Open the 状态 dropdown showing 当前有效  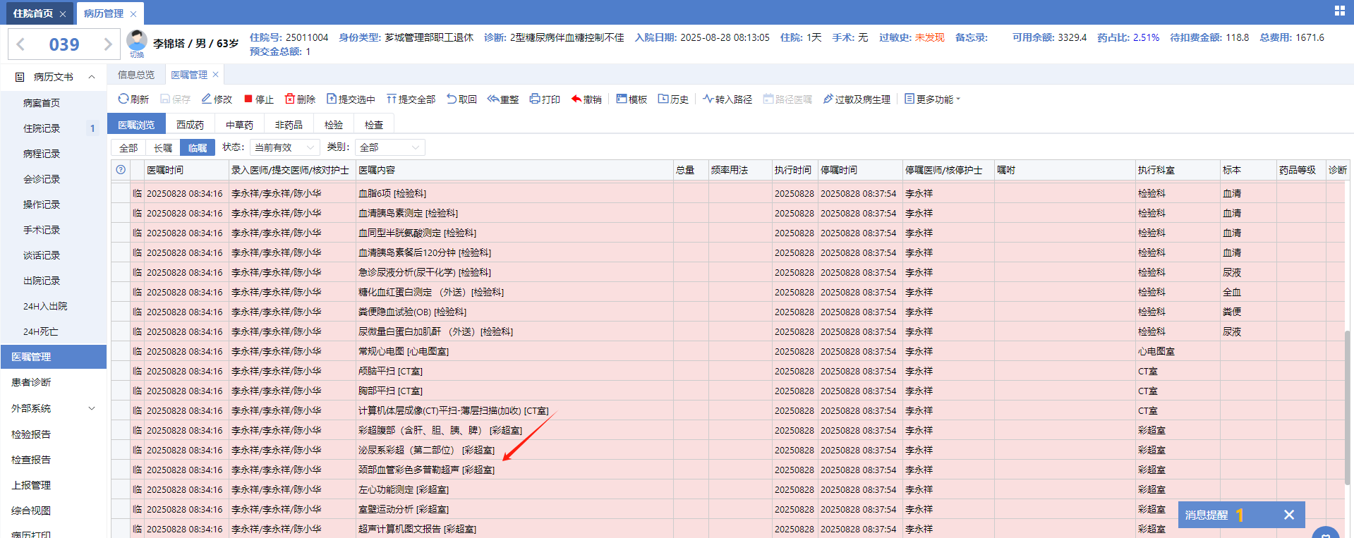tap(284, 147)
